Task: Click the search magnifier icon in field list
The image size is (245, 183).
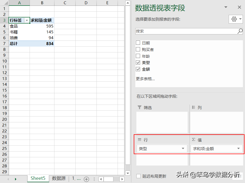Action: click(240, 31)
